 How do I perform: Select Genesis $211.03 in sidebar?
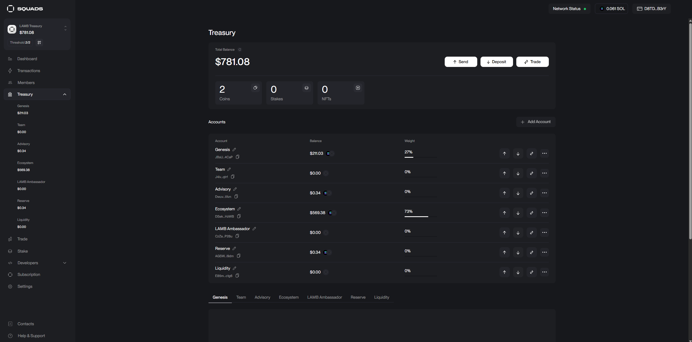23,109
